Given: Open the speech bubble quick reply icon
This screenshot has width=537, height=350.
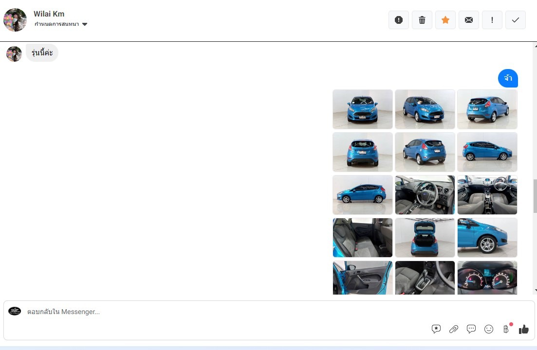Looking at the screenshot, I should pos(471,329).
